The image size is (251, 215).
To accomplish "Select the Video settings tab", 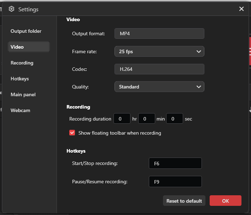I will click(29, 47).
